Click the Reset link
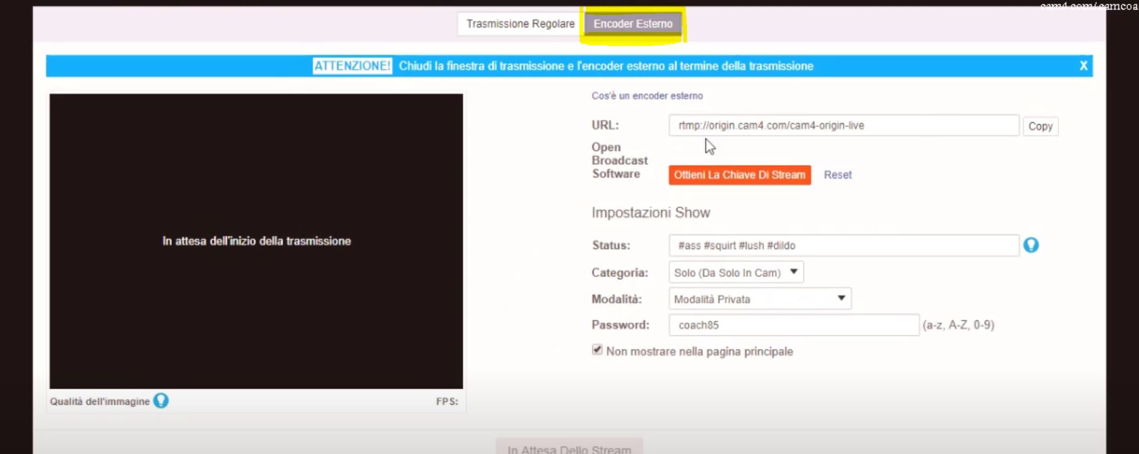The width and height of the screenshot is (1139, 454). (837, 175)
